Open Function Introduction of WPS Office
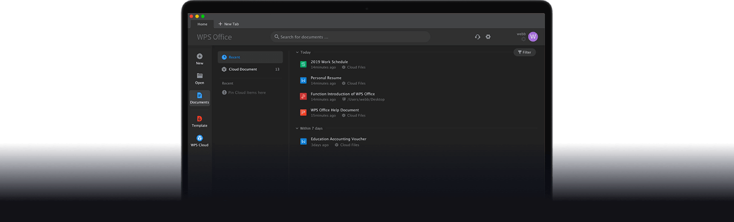734x222 pixels. (x=343, y=94)
